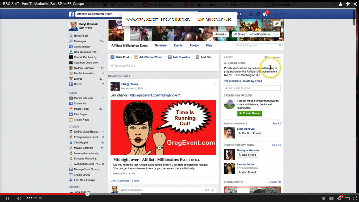Open the Watch Later clock icon
Screen dimensions: 359x202
324,198
